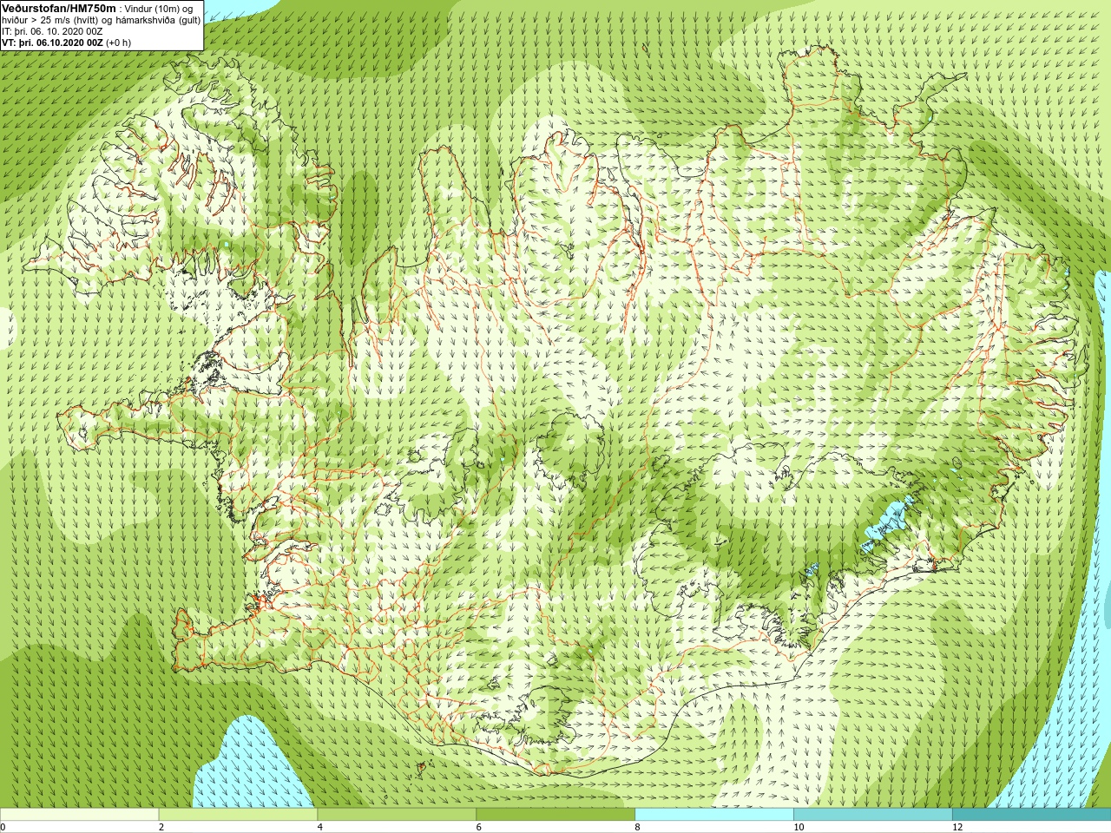
Task: Click the legend scale label '2'
Action: tap(161, 827)
